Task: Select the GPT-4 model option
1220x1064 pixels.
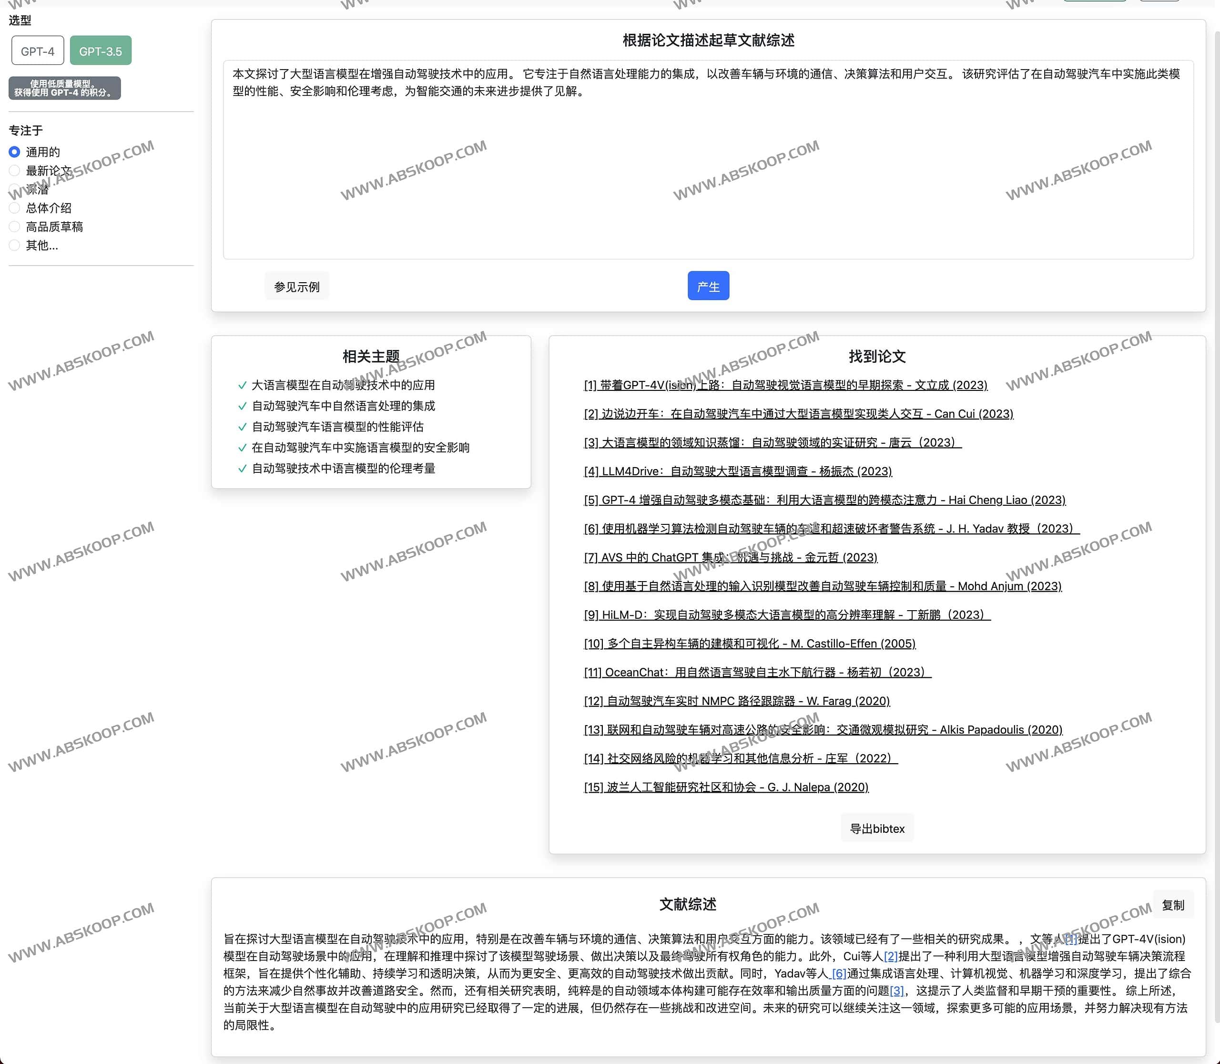Action: (37, 51)
